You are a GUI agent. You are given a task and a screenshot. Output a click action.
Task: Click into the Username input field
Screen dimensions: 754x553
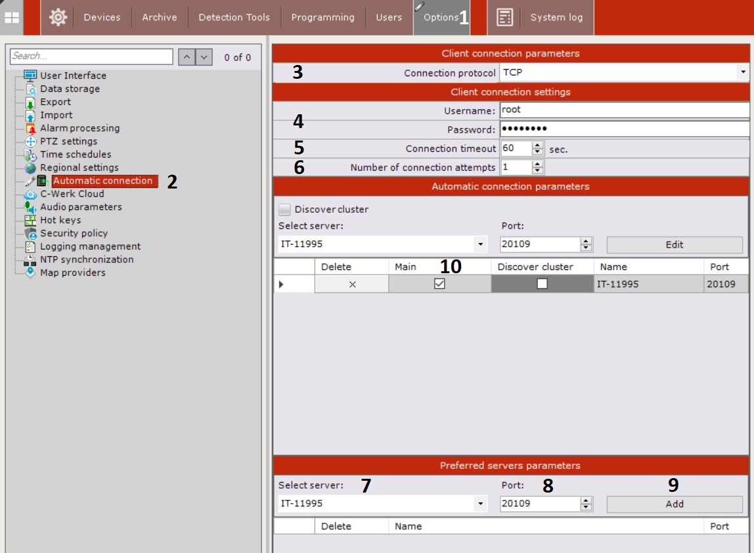point(624,110)
